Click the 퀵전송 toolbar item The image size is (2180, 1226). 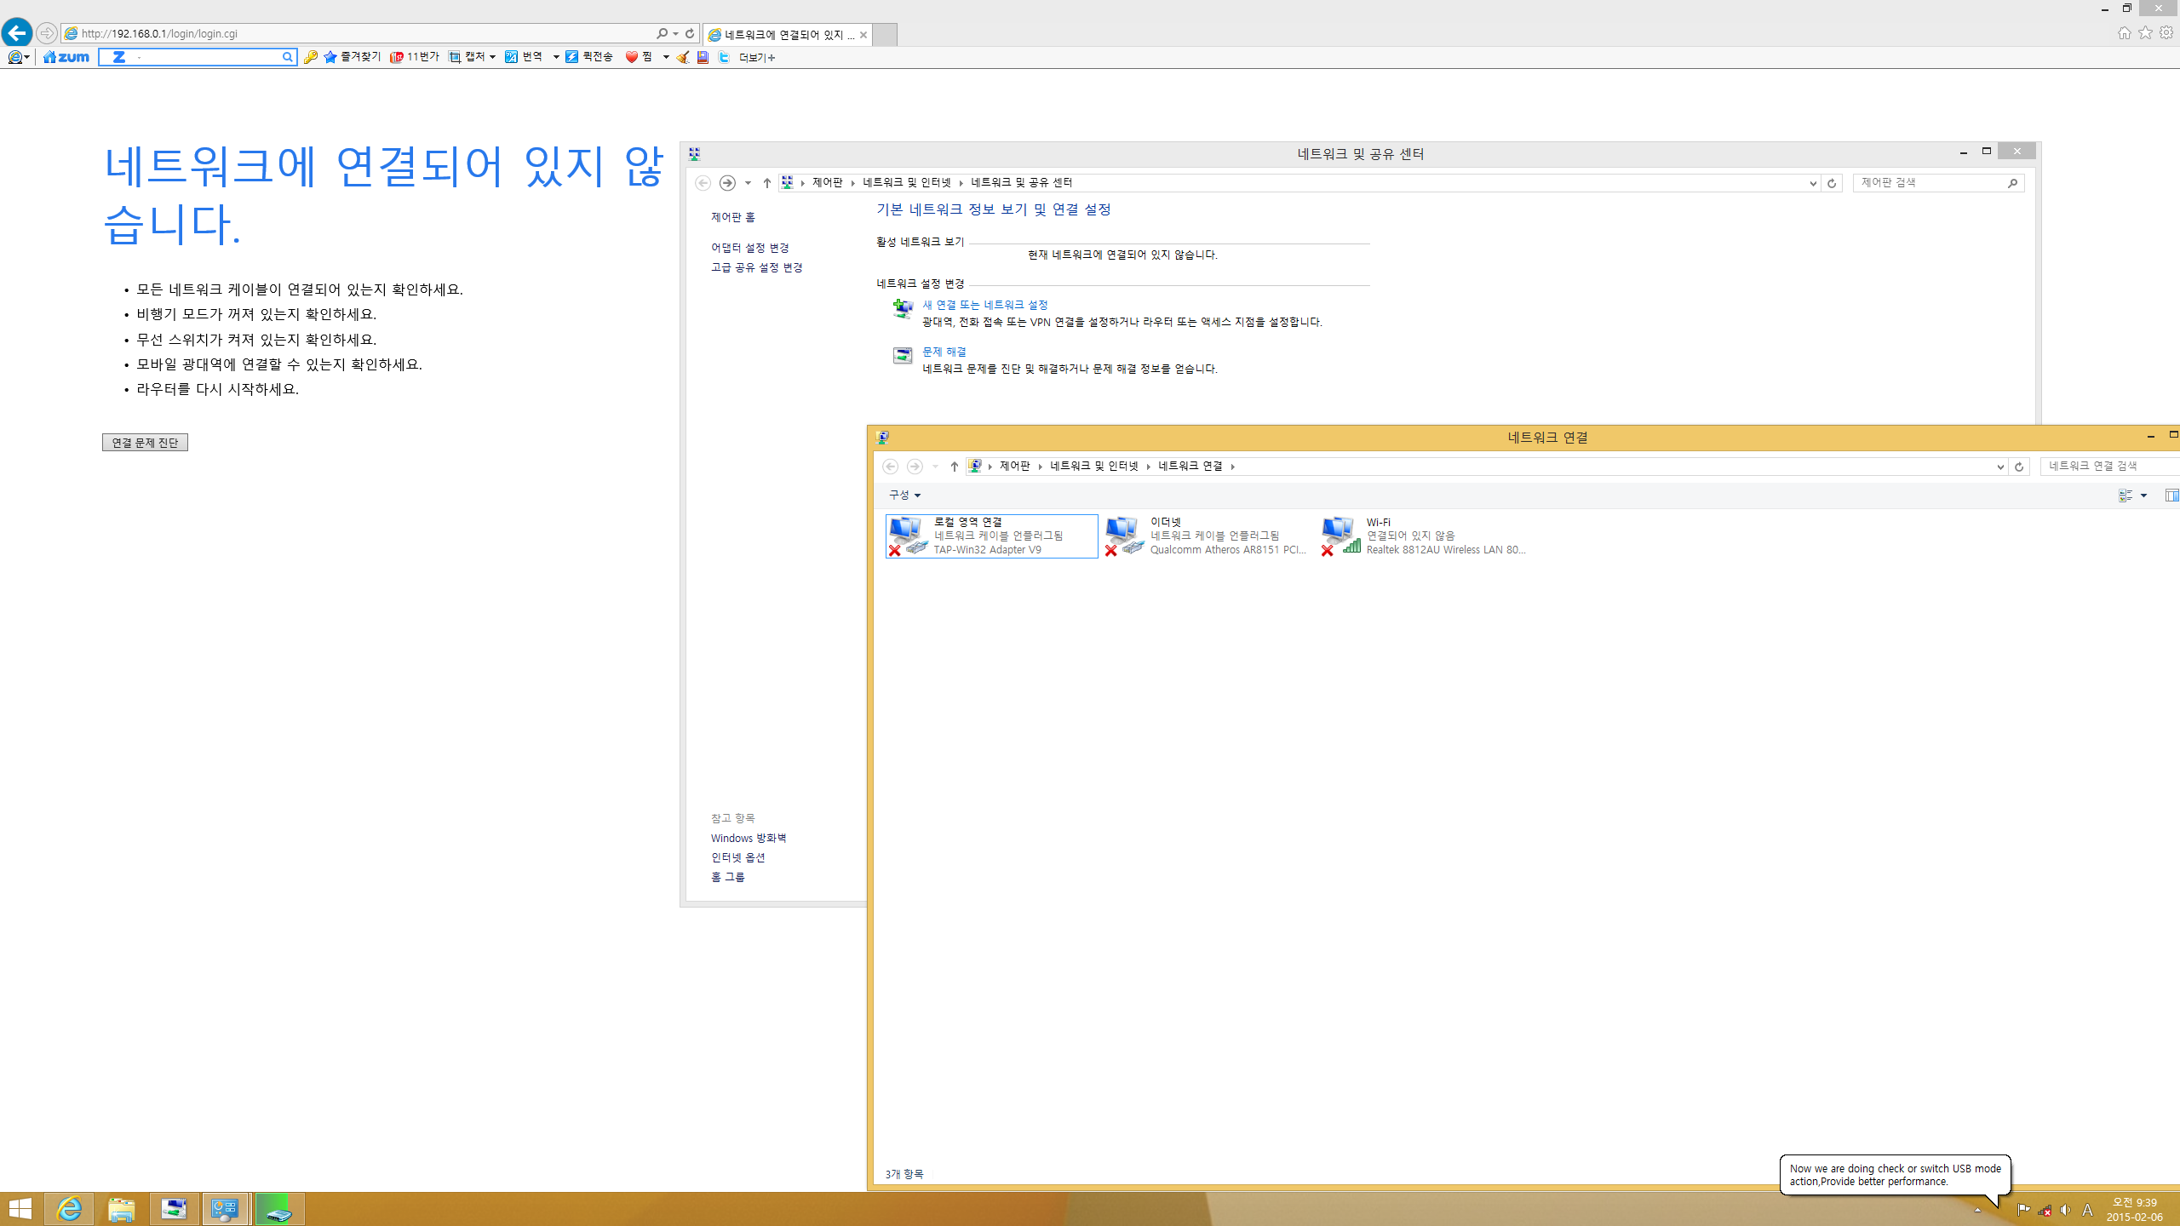click(x=589, y=57)
